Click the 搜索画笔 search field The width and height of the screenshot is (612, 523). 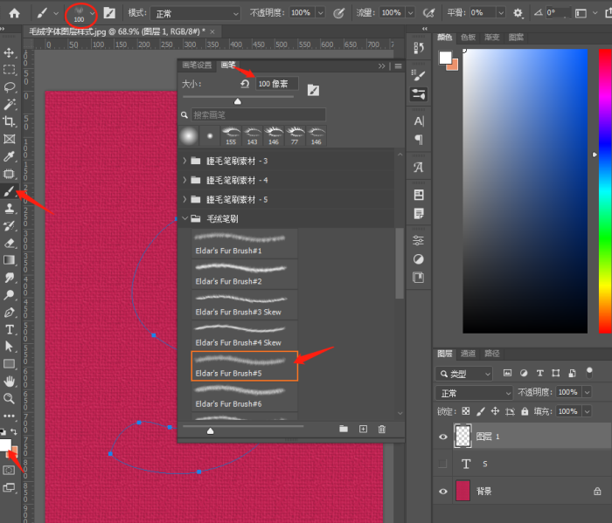click(x=257, y=114)
